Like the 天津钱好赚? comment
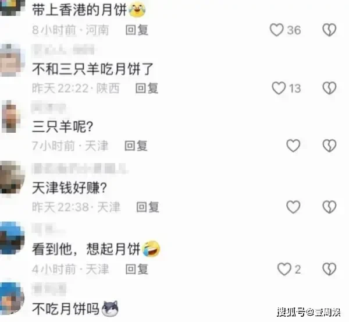The width and height of the screenshot is (349, 322). (x=293, y=207)
